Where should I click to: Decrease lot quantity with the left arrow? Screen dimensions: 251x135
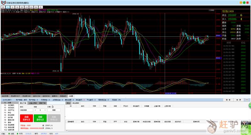point(35,110)
